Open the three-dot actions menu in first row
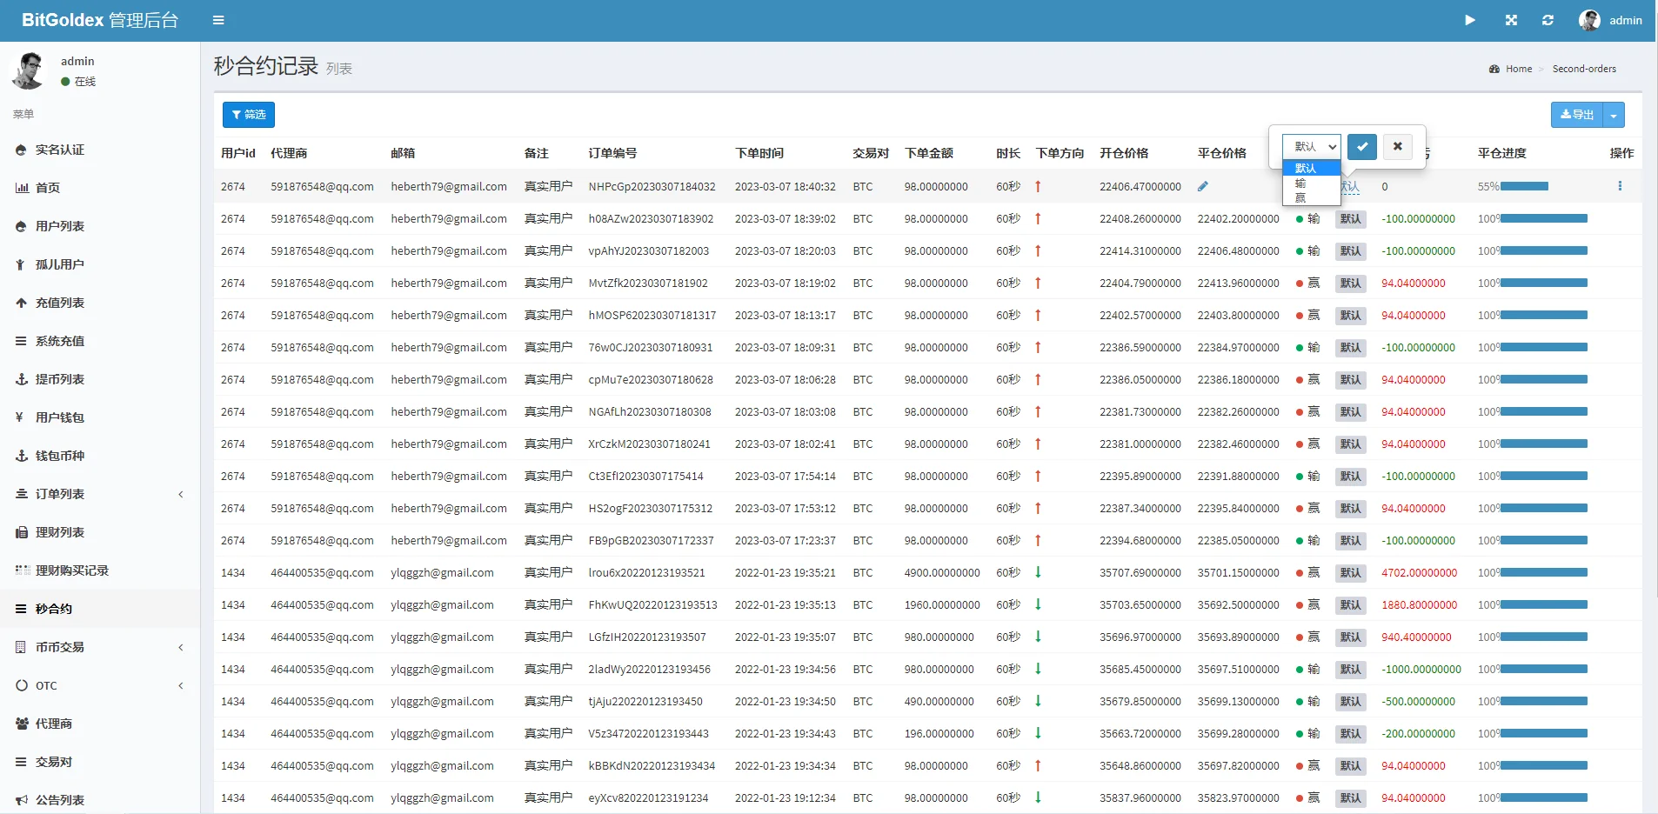1658x814 pixels. coord(1619,186)
